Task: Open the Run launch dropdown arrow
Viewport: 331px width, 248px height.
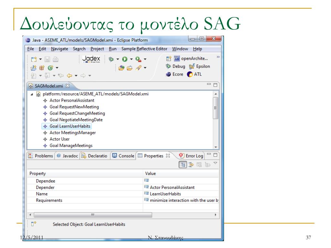Action: coord(131,59)
